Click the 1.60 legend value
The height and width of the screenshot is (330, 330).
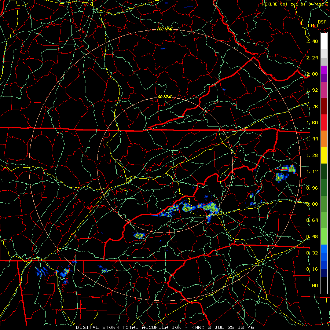[312, 123]
